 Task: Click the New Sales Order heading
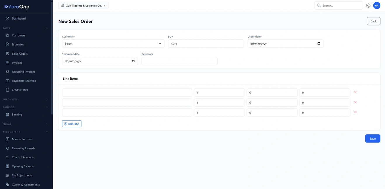click(x=75, y=21)
